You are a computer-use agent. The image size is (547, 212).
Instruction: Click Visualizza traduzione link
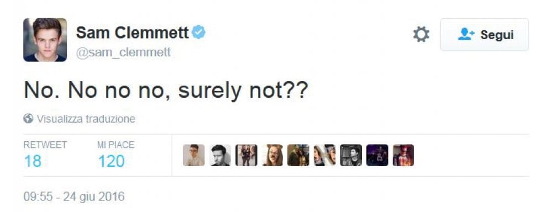[86, 119]
